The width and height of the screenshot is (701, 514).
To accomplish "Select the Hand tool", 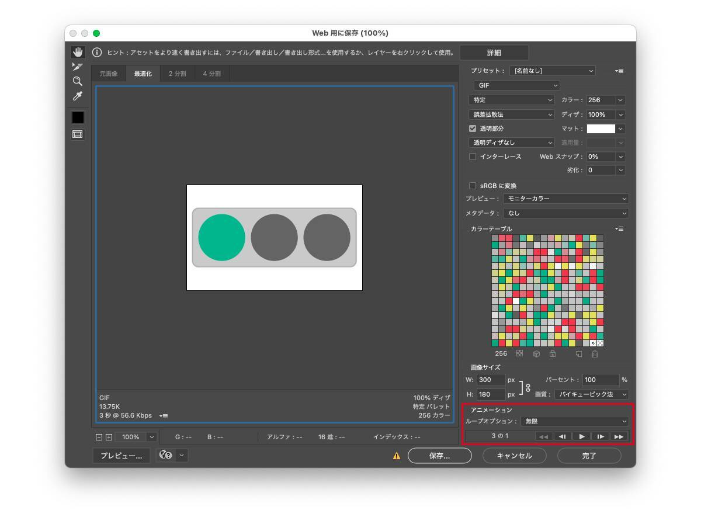I will [x=78, y=53].
